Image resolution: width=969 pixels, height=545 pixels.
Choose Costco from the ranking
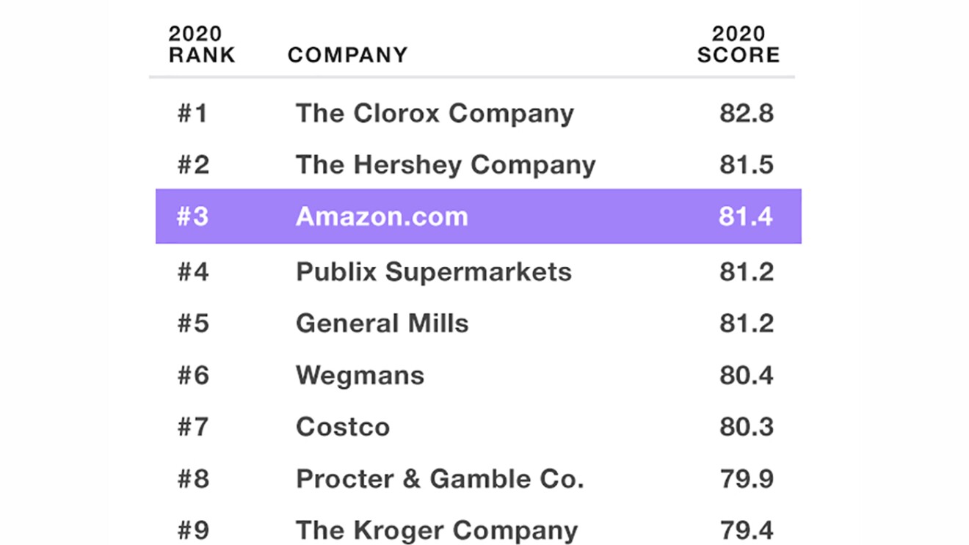click(343, 427)
